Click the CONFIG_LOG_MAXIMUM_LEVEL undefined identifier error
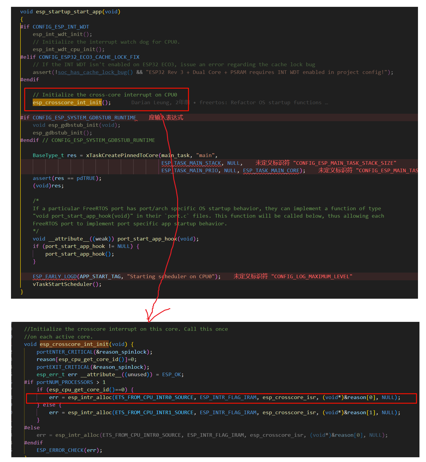 click(293, 277)
